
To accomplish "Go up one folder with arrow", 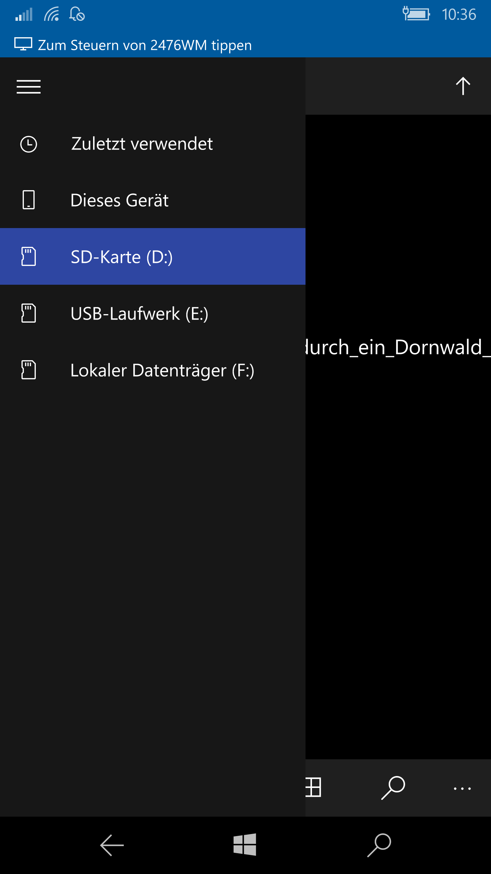I will pyautogui.click(x=463, y=86).
